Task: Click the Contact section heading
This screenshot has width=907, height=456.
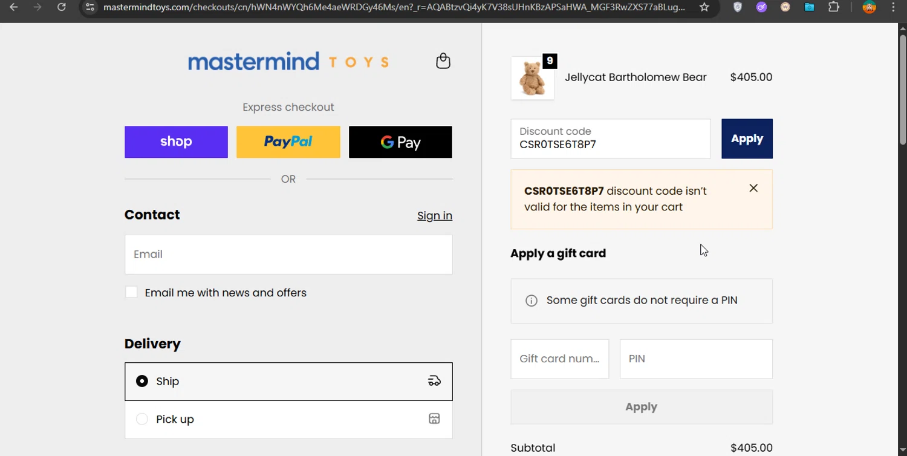Action: pos(152,215)
